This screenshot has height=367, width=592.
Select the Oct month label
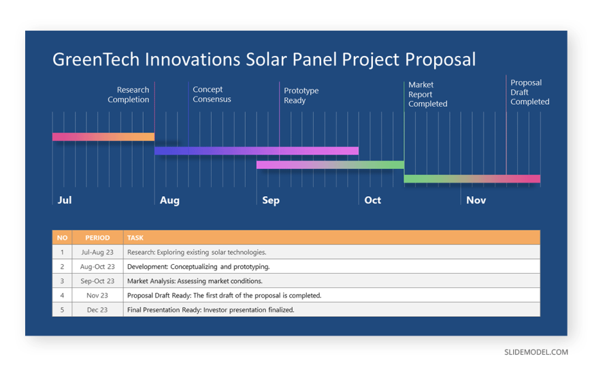pos(373,200)
